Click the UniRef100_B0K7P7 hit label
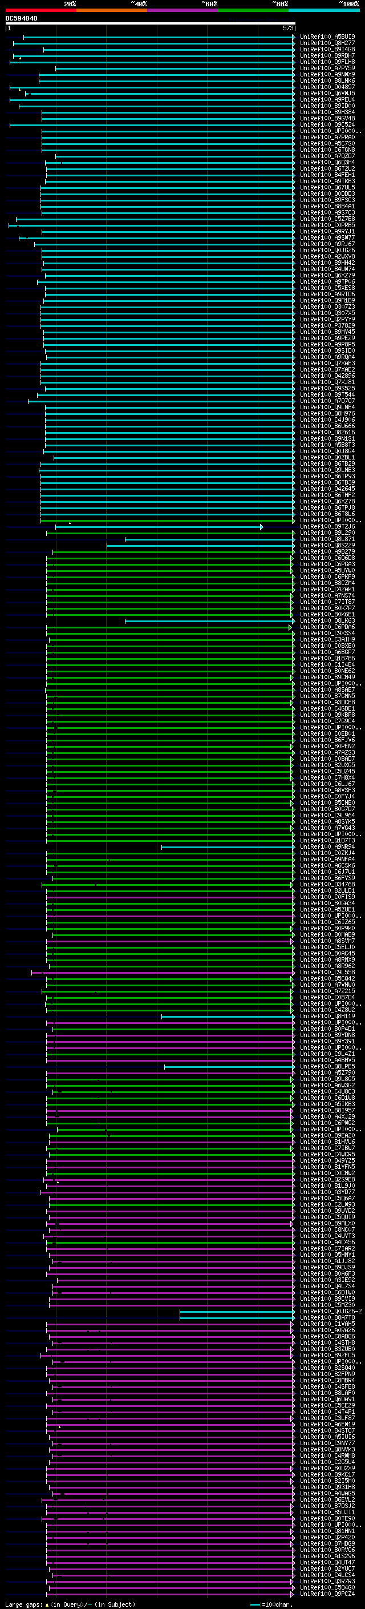 pyautogui.click(x=327, y=608)
